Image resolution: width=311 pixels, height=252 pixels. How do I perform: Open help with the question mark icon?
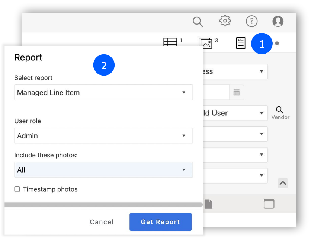tap(252, 21)
